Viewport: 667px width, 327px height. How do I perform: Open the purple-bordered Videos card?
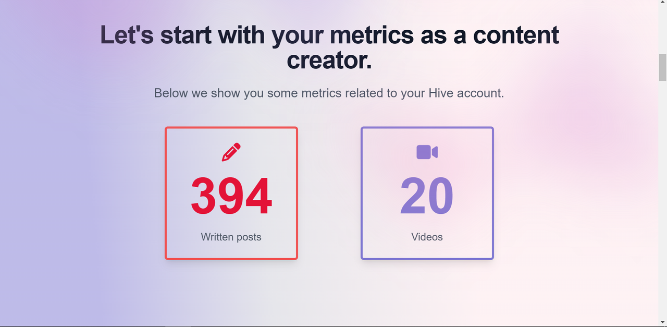pos(427,193)
